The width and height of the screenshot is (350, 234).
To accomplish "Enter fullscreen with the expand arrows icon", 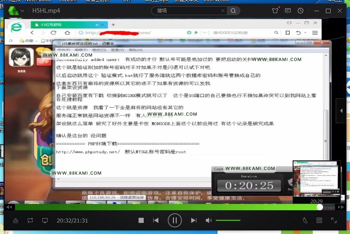I will pos(334,221).
